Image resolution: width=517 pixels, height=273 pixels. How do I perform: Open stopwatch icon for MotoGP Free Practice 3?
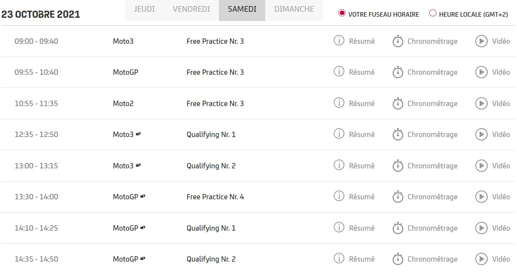pyautogui.click(x=398, y=72)
